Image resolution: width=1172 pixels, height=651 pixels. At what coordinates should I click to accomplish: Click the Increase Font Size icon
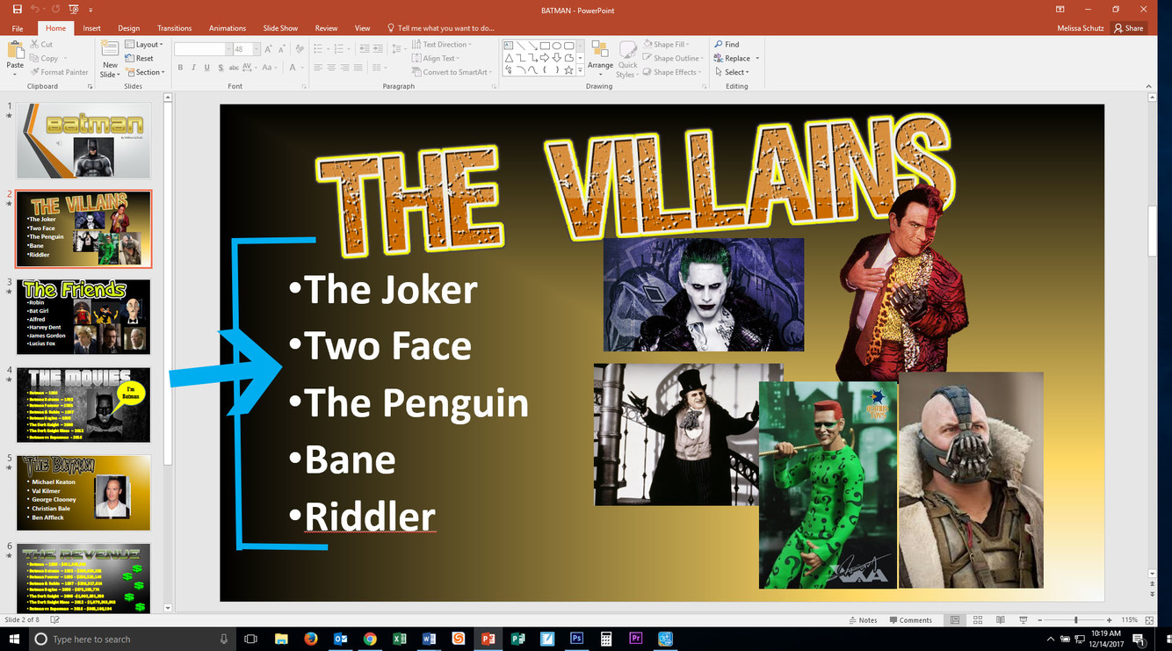269,49
